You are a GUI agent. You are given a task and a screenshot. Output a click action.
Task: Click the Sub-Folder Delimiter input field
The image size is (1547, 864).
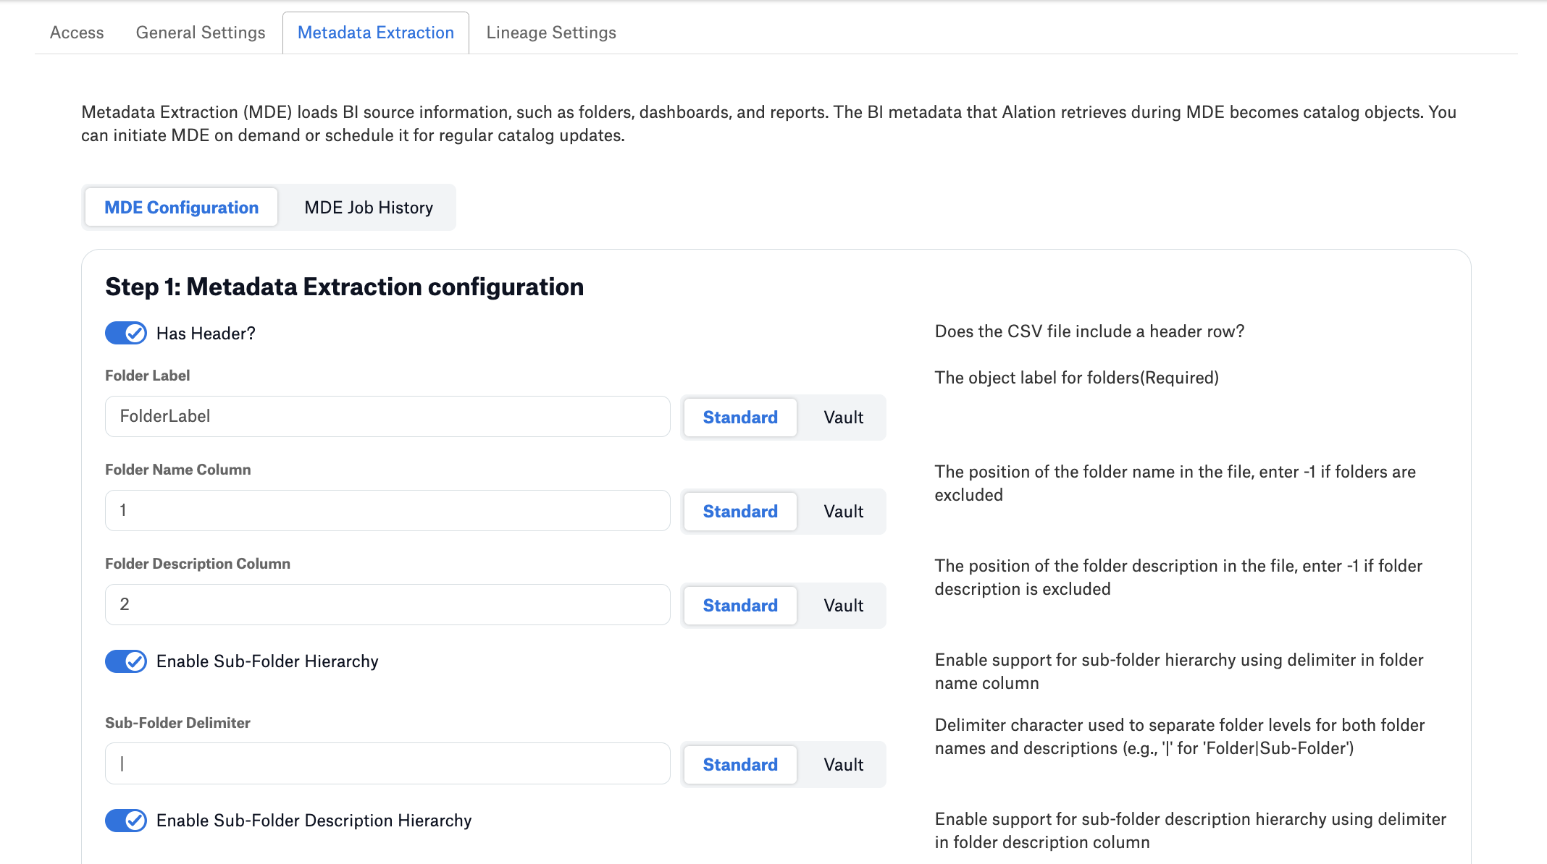point(387,763)
